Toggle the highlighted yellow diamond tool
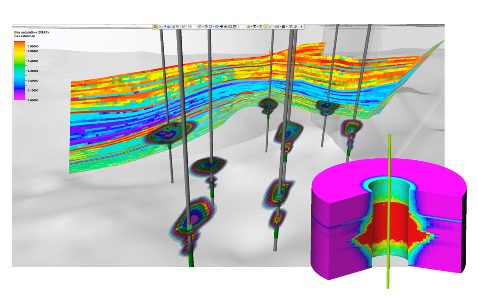 [266, 27]
